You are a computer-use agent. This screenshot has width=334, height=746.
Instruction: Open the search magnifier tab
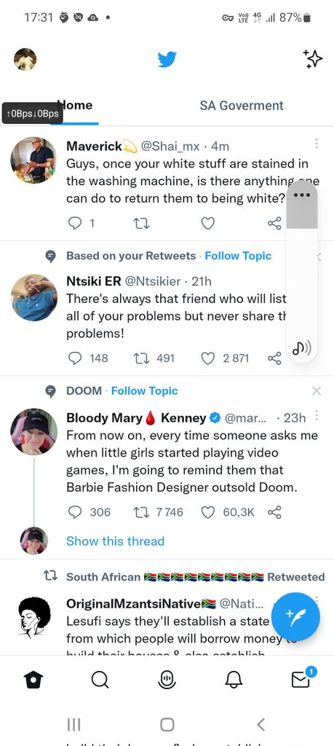coord(100,680)
